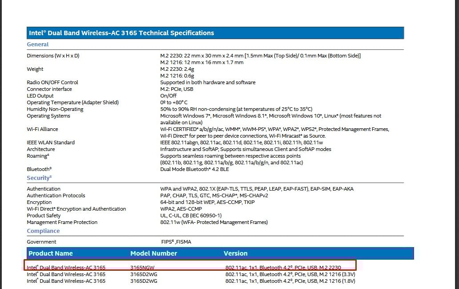Select the "PAP, CHAP, TLS, GTC" protocols value

click(214, 196)
